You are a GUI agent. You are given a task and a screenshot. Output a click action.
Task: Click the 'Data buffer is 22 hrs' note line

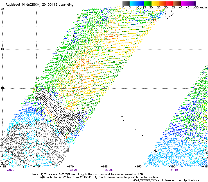[99, 177]
